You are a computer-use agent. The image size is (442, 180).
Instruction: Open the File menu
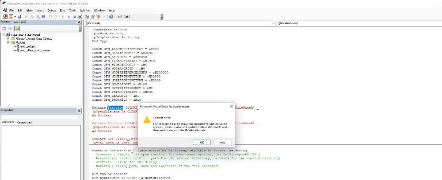pos(11,11)
